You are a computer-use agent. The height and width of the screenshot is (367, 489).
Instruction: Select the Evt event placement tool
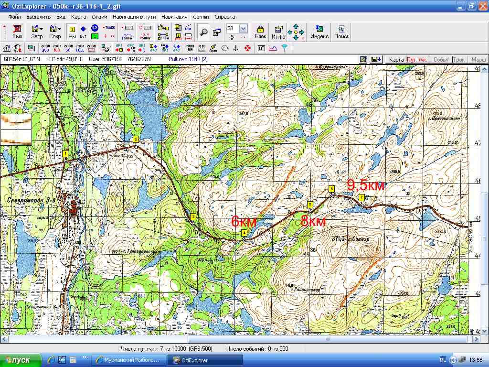83,32
